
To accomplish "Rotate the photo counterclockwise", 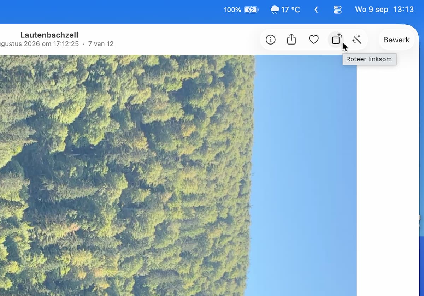I will pyautogui.click(x=337, y=39).
